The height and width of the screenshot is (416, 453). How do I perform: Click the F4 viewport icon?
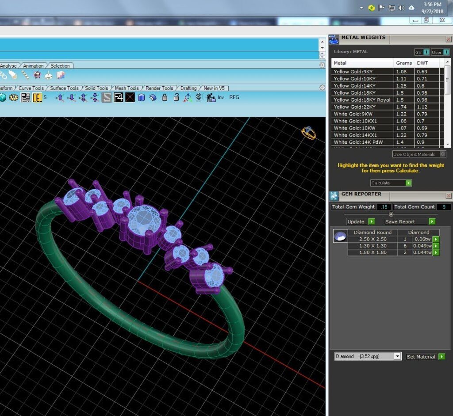[x=119, y=98]
